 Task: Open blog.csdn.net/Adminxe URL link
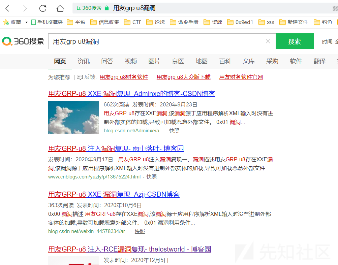(133, 131)
